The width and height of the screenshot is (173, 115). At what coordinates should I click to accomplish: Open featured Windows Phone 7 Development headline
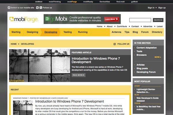coord(96,60)
